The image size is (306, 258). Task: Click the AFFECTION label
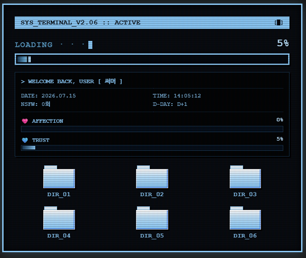coord(48,121)
